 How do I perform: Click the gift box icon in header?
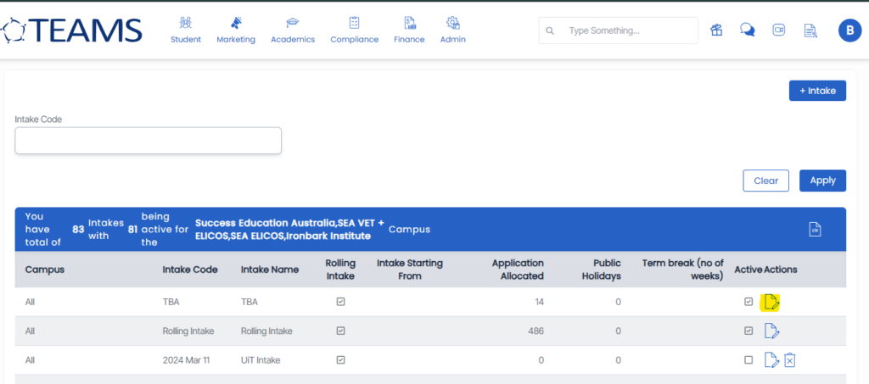coord(716,31)
